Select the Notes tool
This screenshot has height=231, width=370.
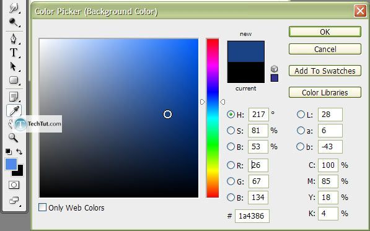(x=14, y=97)
